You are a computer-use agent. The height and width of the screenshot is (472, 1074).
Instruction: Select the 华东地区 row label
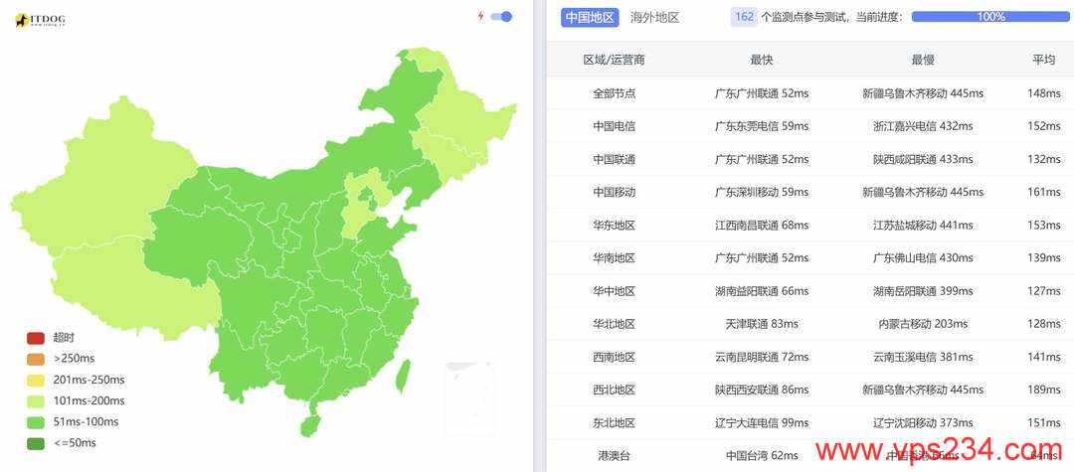[x=614, y=225]
